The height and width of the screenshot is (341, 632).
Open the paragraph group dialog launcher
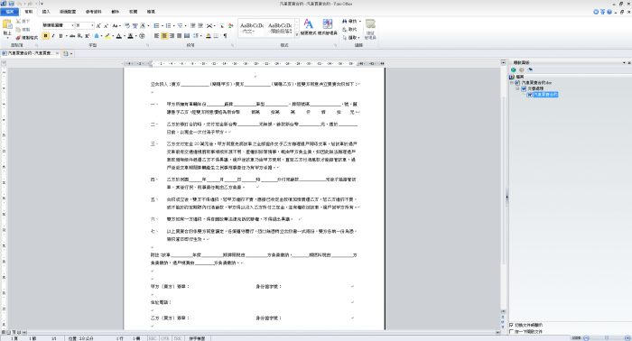click(233, 45)
